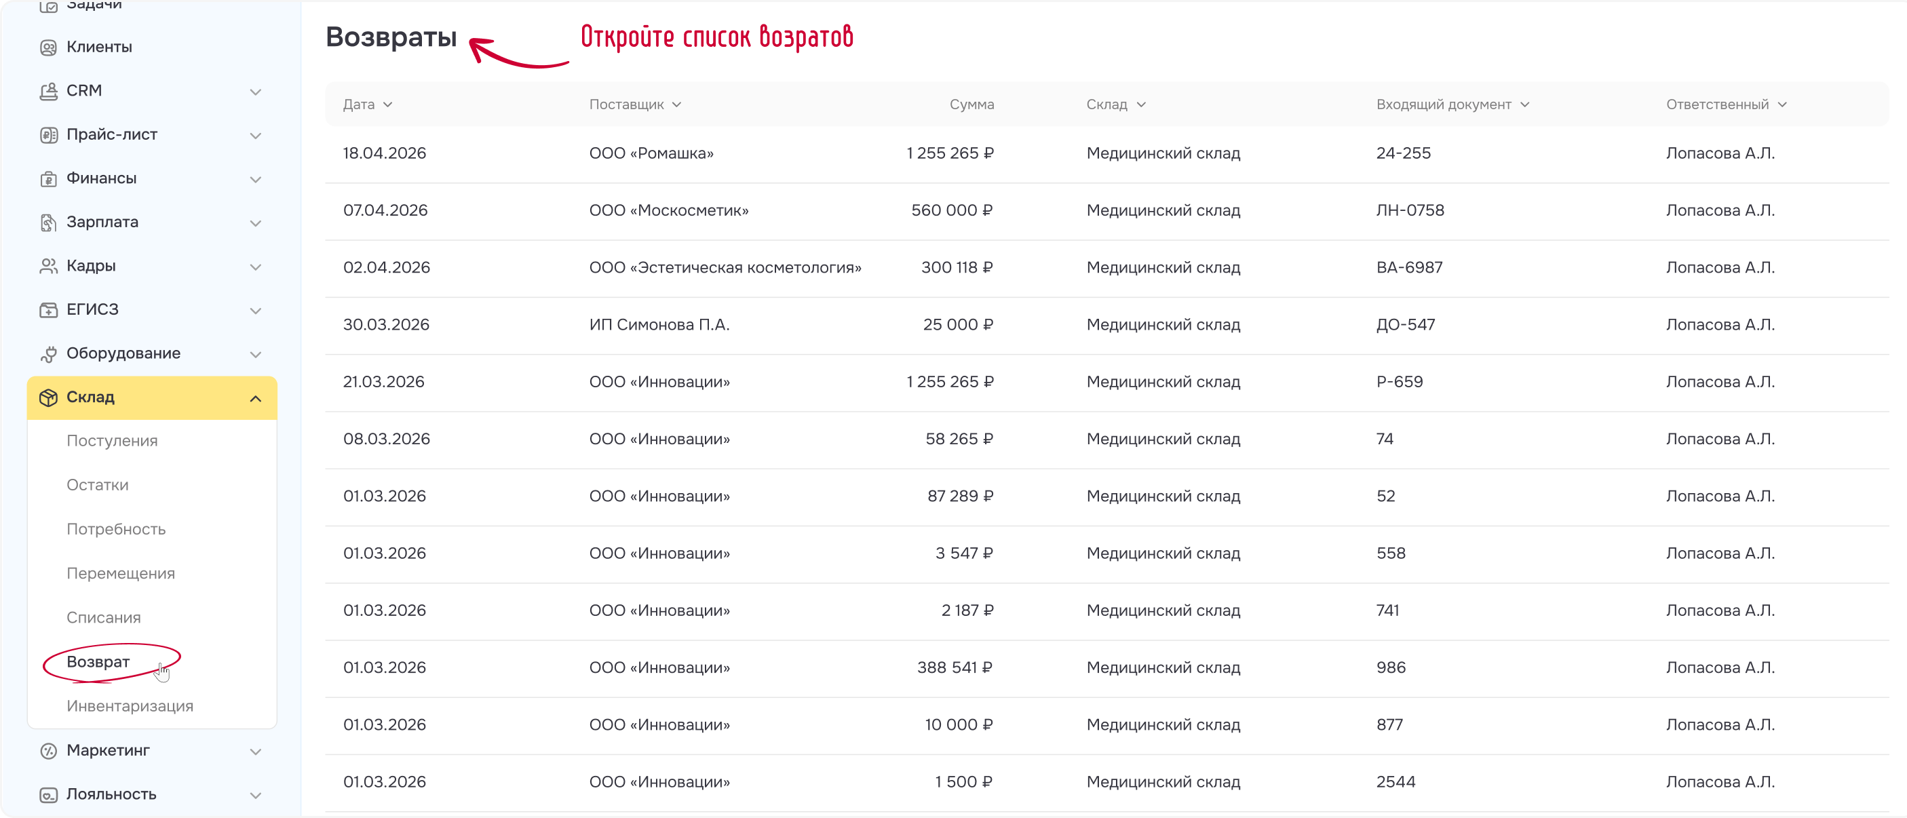Open the Клиенты icon in sidebar
Image resolution: width=1907 pixels, height=818 pixels.
click(48, 47)
